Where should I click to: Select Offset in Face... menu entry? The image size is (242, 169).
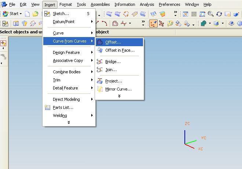click(x=119, y=50)
